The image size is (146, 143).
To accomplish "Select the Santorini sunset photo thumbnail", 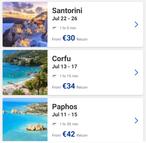I will pyautogui.click(x=25, y=24).
